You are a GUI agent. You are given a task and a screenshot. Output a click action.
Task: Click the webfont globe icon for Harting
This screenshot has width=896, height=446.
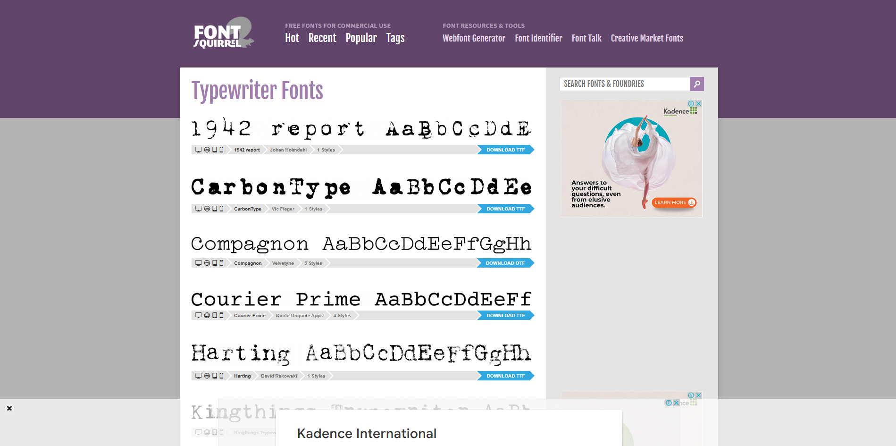(206, 376)
